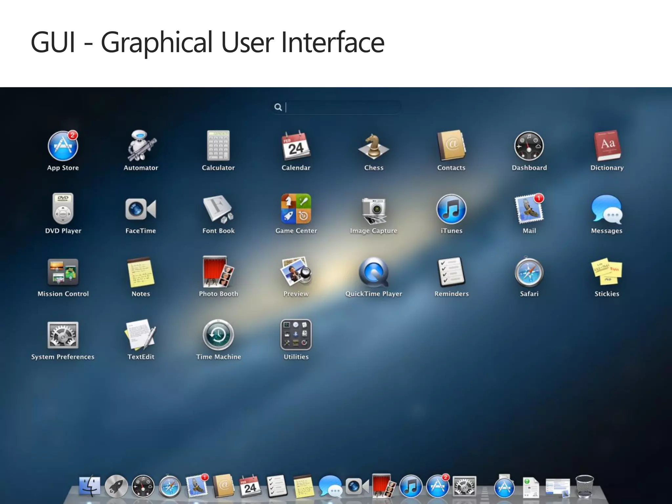Expand the Applications stack in the Dock
This screenshot has width=672, height=504.
[x=504, y=486]
